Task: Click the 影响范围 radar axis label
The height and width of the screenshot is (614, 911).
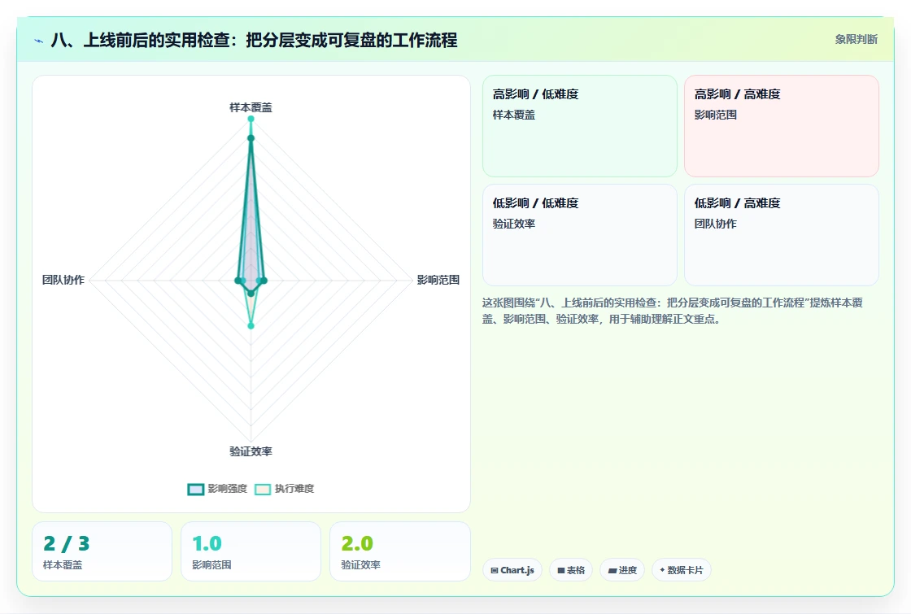Action: pos(438,280)
